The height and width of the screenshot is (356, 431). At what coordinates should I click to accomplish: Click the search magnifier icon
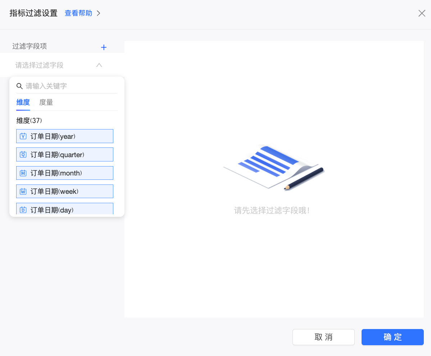coord(19,86)
